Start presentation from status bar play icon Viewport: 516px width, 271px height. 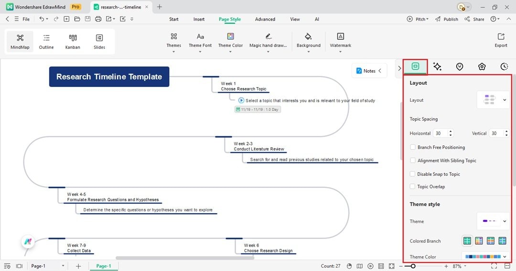click(x=370, y=266)
